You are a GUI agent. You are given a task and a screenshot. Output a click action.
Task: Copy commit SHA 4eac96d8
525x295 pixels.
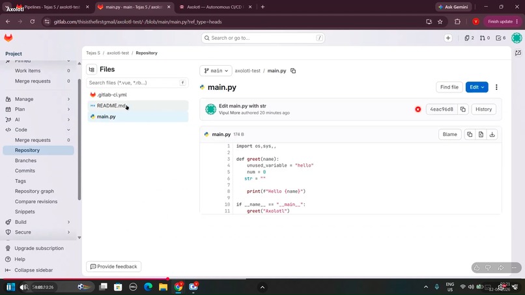pos(462,109)
